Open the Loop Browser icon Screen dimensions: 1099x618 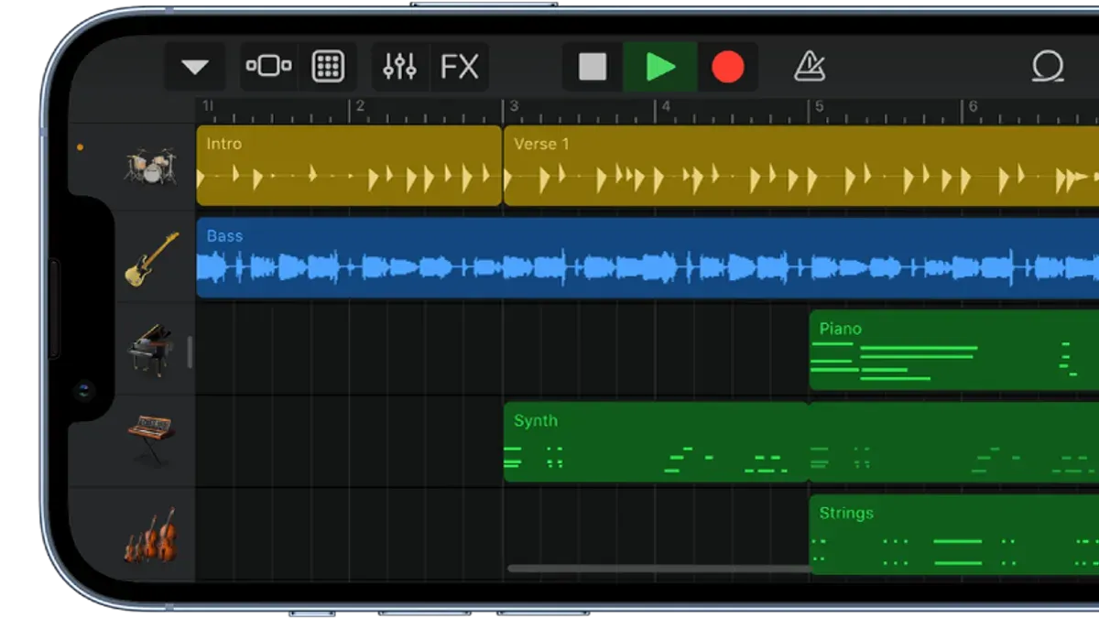[x=1047, y=66]
